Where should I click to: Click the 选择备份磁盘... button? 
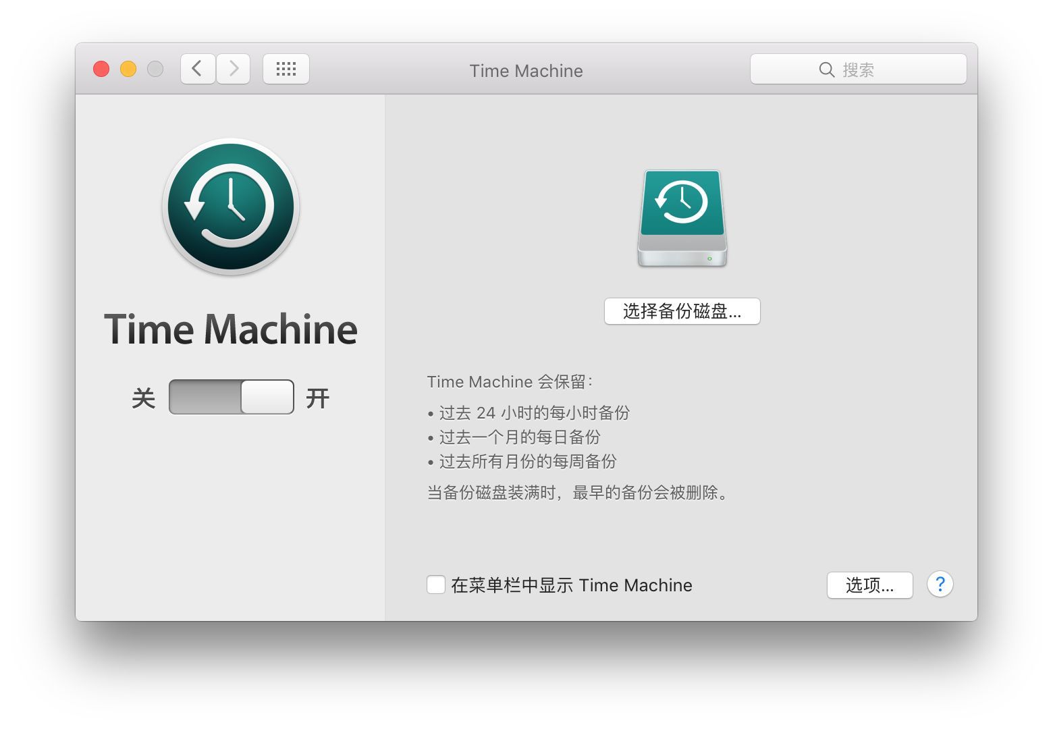click(x=682, y=311)
